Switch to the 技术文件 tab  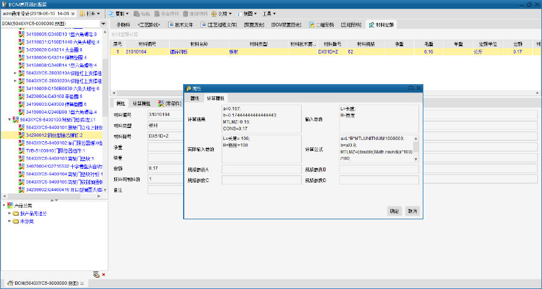[x=180, y=25]
